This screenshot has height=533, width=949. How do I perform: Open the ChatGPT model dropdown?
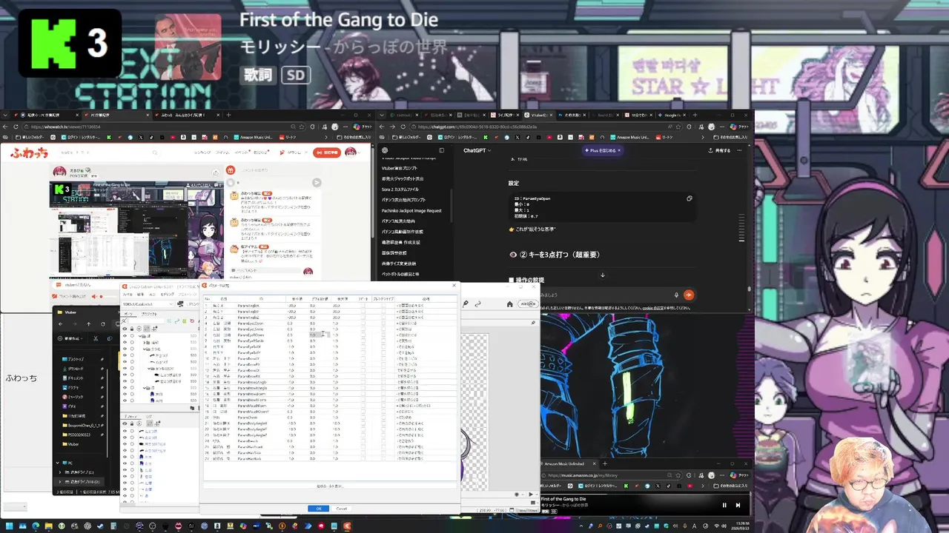477,150
